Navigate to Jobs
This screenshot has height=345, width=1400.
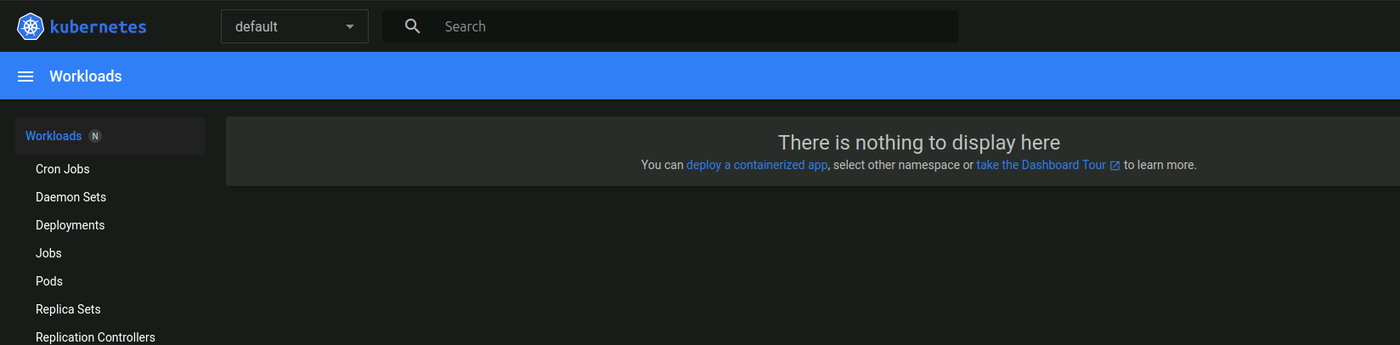[x=49, y=253]
